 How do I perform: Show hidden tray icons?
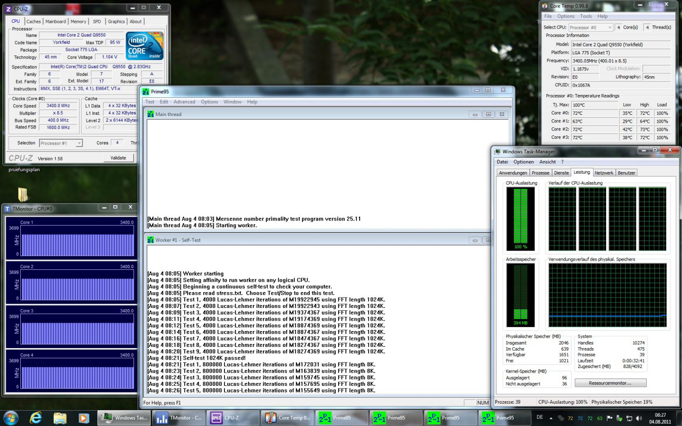pyautogui.click(x=551, y=418)
